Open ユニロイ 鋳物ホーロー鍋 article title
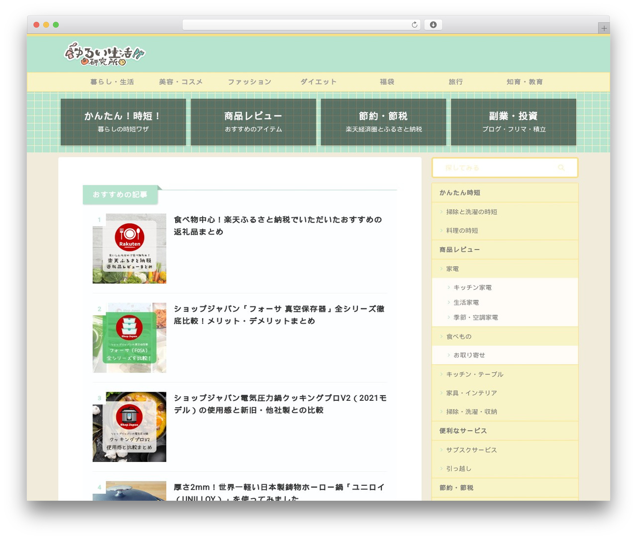Viewport: 637px width, 539px height. (x=279, y=492)
